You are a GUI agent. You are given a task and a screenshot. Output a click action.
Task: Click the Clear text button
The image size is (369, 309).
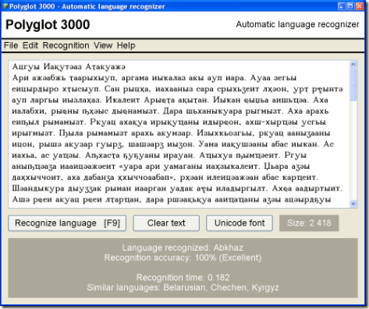pyautogui.click(x=166, y=223)
